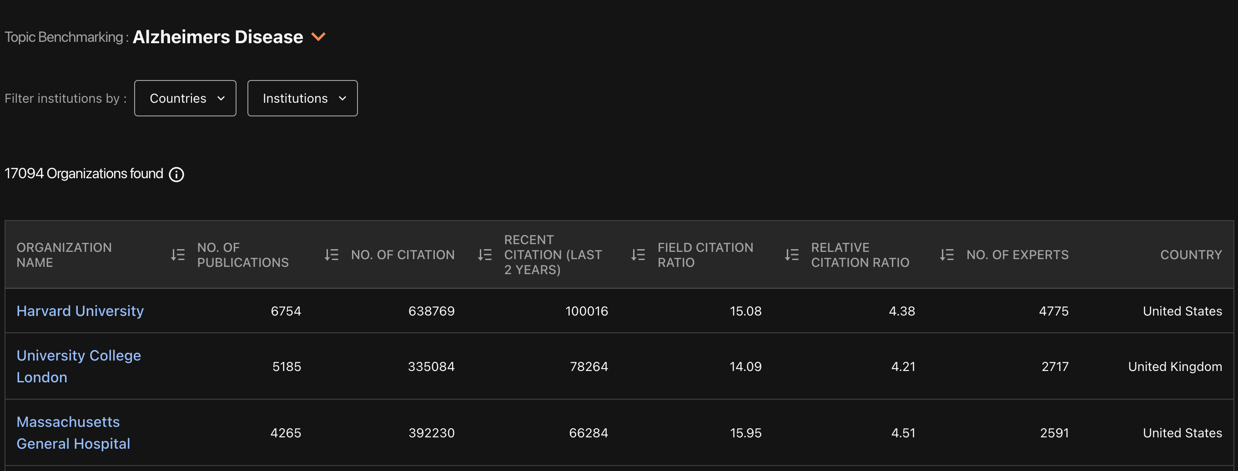This screenshot has height=471, width=1238.
Task: Sort by relative citation ratio icon
Action: pyautogui.click(x=946, y=255)
